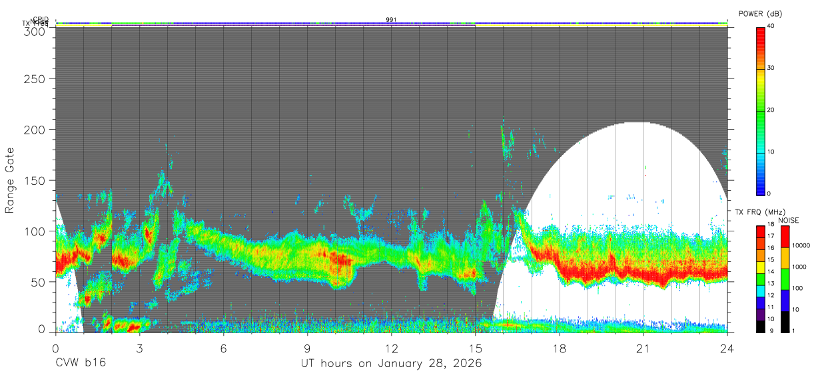Click the '15' label on TX FRQ scale
Viewport: 818px width, 377px height.
(772, 260)
